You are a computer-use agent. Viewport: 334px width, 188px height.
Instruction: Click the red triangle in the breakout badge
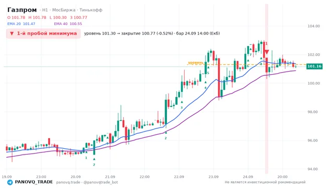click(12, 33)
